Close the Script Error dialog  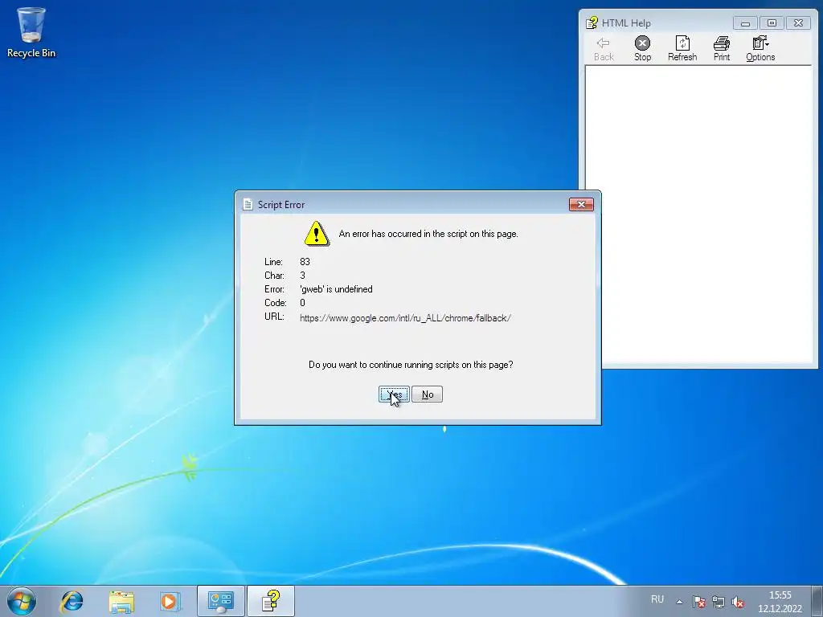tap(581, 205)
